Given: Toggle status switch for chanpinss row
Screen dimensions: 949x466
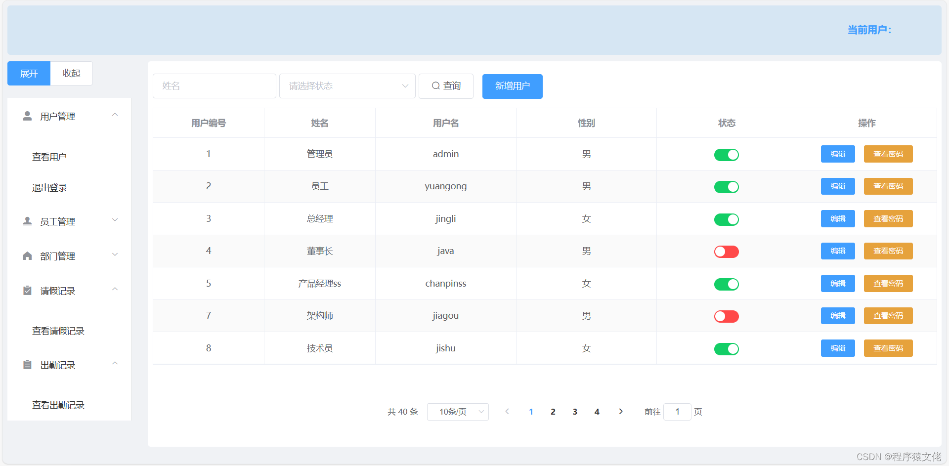Looking at the screenshot, I should pos(727,284).
